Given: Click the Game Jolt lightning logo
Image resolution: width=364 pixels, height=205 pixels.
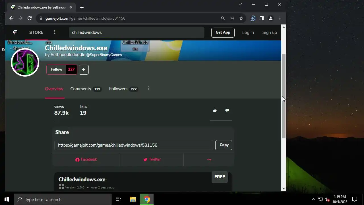Looking at the screenshot, I should [x=15, y=32].
